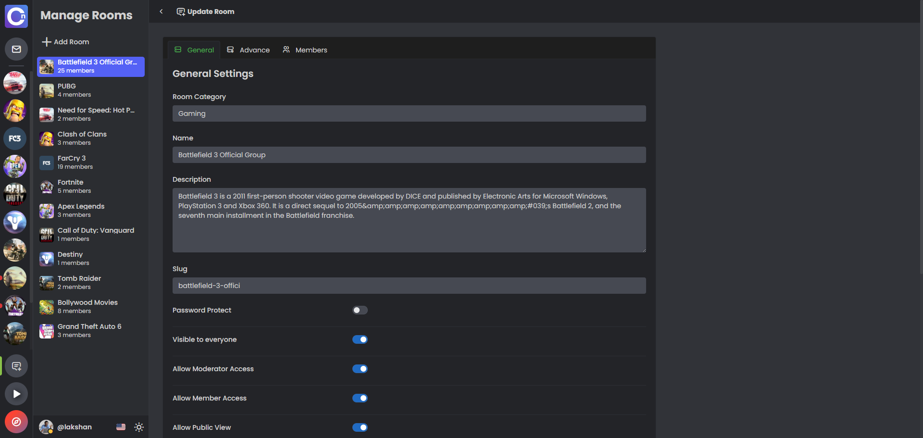Edit the Slug input field

click(x=409, y=286)
